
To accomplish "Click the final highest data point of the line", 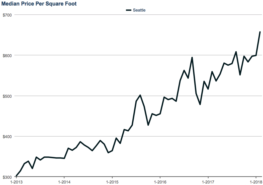I will tap(260, 32).
